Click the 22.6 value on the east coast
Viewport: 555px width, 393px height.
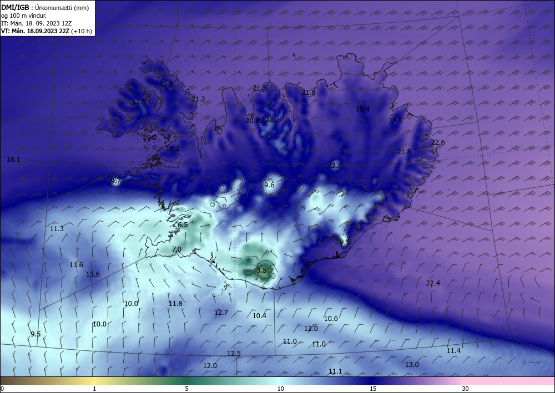point(438,142)
